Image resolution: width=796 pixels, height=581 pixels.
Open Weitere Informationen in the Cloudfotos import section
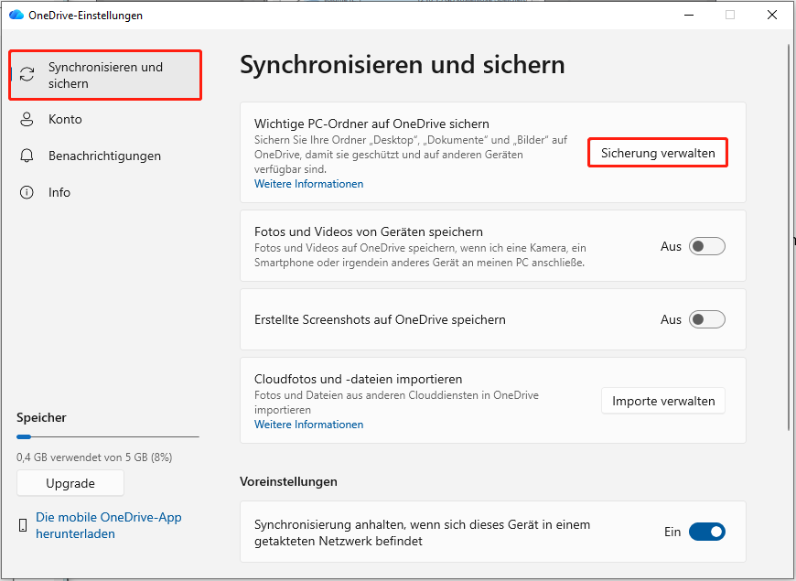308,424
